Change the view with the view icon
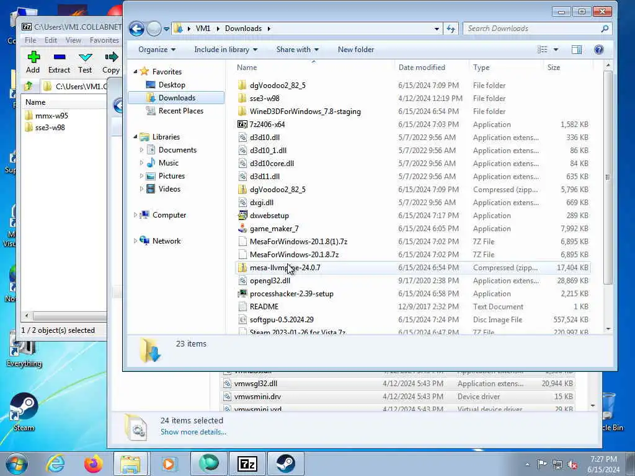Image resolution: width=635 pixels, height=476 pixels. 543,50
